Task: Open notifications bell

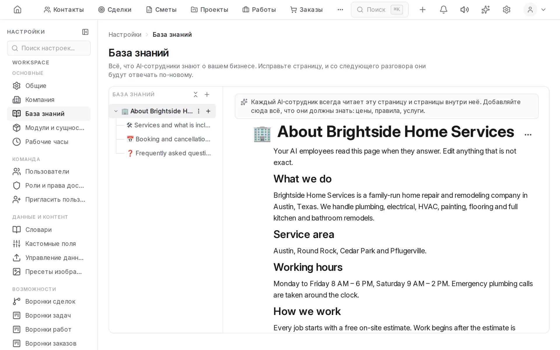Action: (443, 10)
